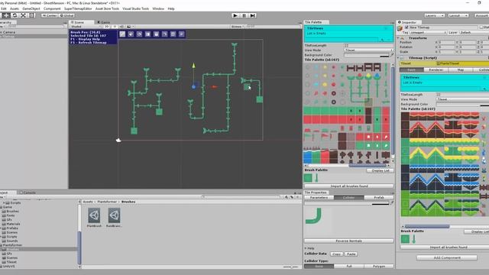Select the Parameters tab in Tile Properties
Image resolution: width=489 pixels, height=275 pixels.
(x=319, y=198)
